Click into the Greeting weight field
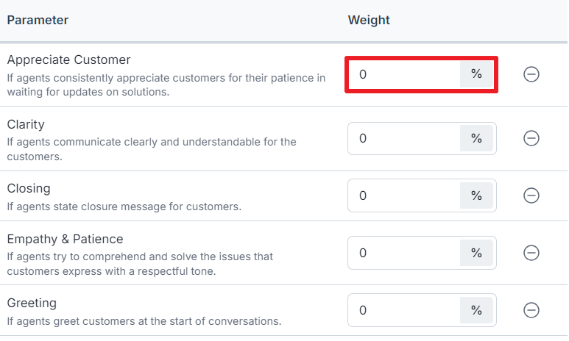The image size is (569, 341). pos(404,310)
